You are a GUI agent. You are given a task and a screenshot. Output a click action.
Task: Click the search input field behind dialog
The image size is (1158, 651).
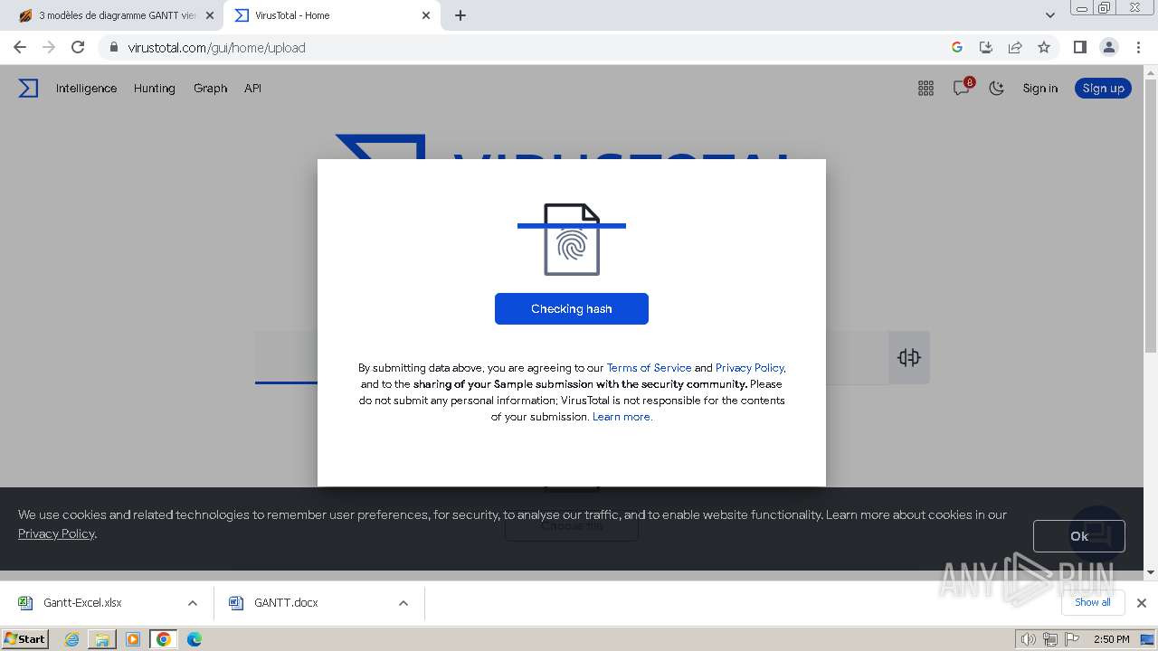[x=572, y=357]
